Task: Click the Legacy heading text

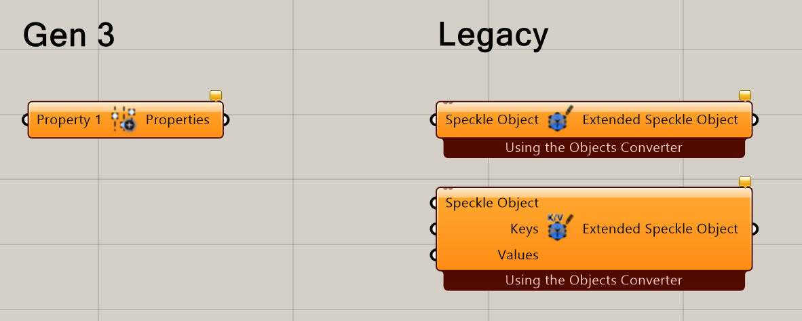Action: [493, 37]
